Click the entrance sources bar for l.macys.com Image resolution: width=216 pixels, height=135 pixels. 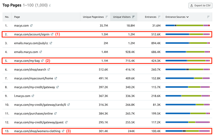pyautogui.click(x=187, y=96)
